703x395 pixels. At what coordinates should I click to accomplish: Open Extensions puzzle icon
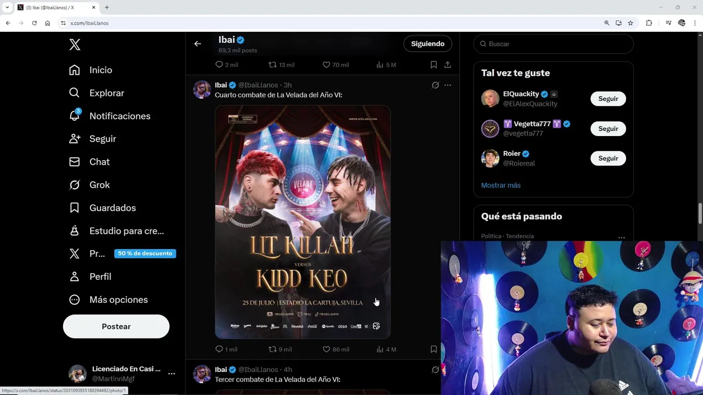tap(649, 23)
